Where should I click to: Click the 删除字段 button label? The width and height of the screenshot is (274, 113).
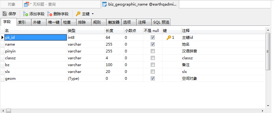click(x=61, y=14)
